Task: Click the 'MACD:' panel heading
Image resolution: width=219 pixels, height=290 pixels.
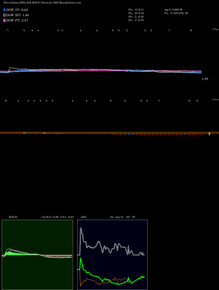Action: coord(13,217)
